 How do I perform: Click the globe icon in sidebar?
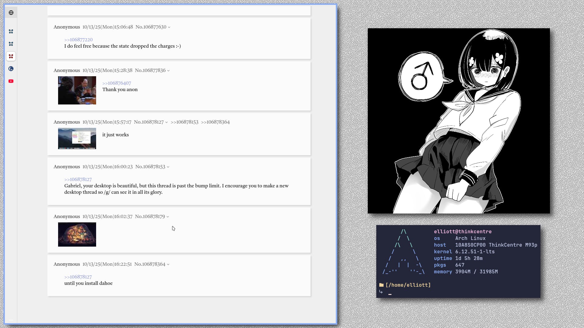pyautogui.click(x=11, y=13)
